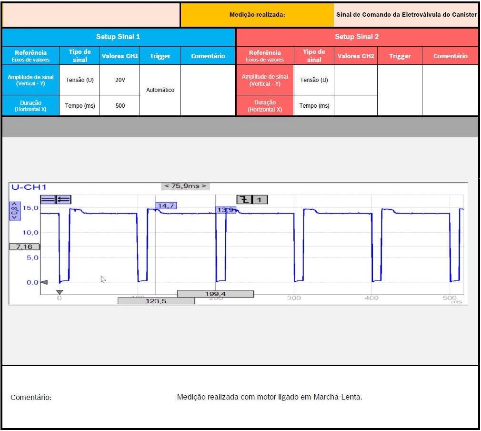Select the falling-edge trigger icon

point(244,200)
